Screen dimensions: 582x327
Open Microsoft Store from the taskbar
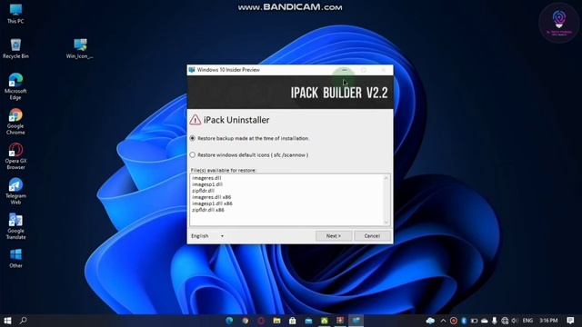[293, 321]
